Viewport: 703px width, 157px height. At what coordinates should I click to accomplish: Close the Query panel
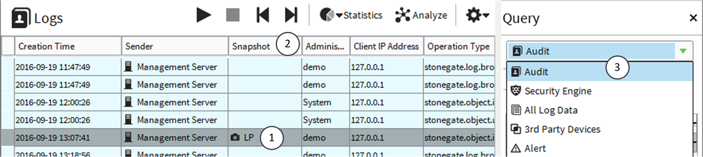coord(693,18)
